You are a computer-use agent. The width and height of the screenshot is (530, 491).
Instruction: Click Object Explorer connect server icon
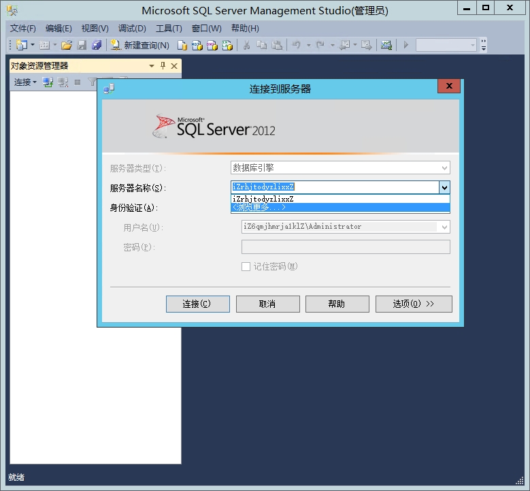pos(48,82)
